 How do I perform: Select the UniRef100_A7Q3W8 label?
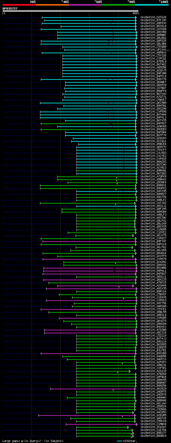[153, 330]
